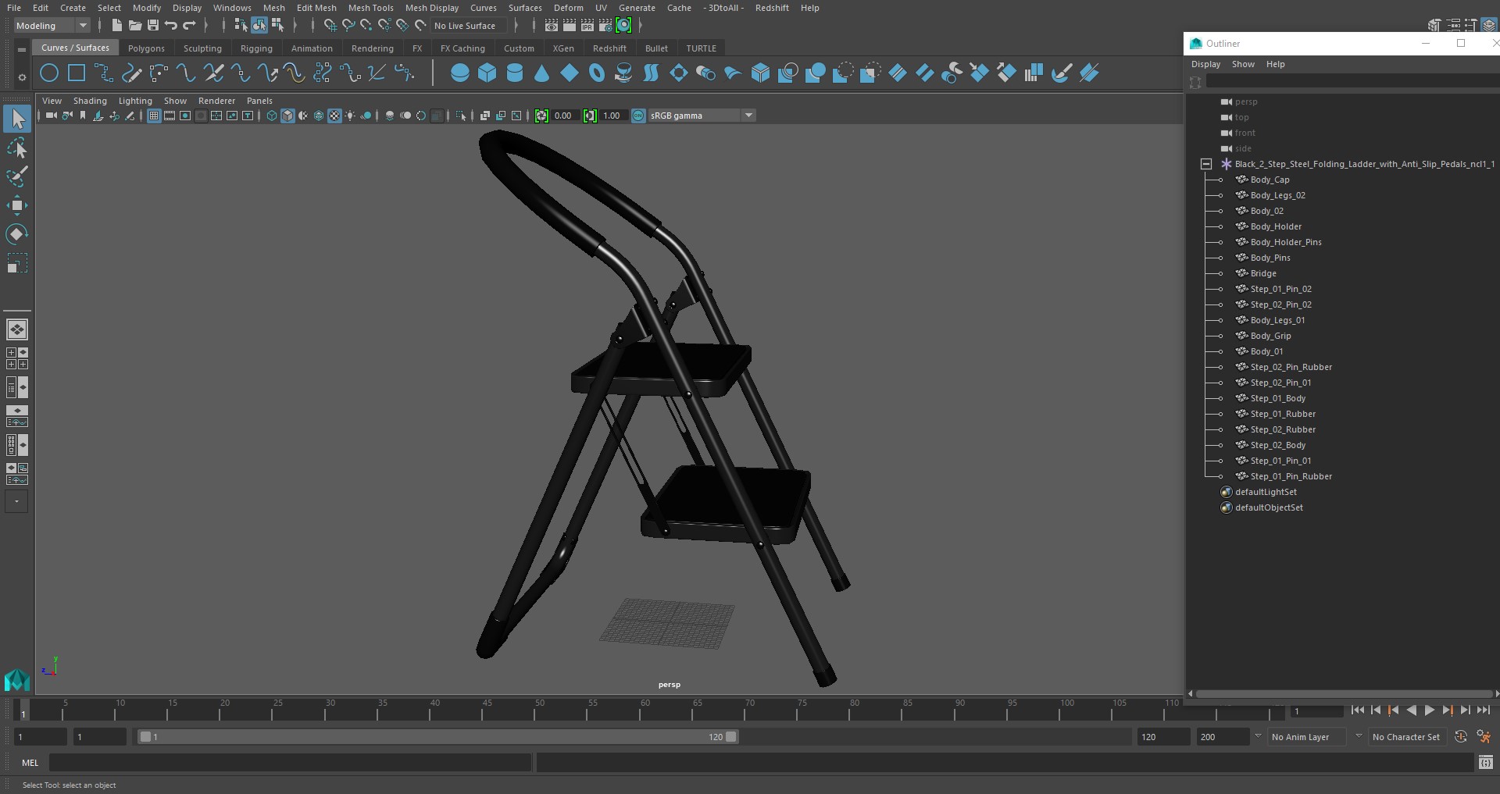
Task: Open the Windows menu
Action: coord(232,8)
